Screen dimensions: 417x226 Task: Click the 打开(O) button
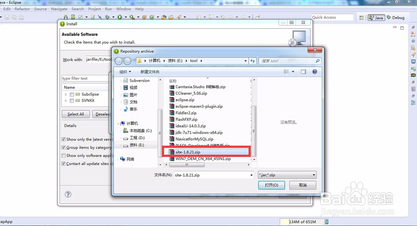click(271, 185)
